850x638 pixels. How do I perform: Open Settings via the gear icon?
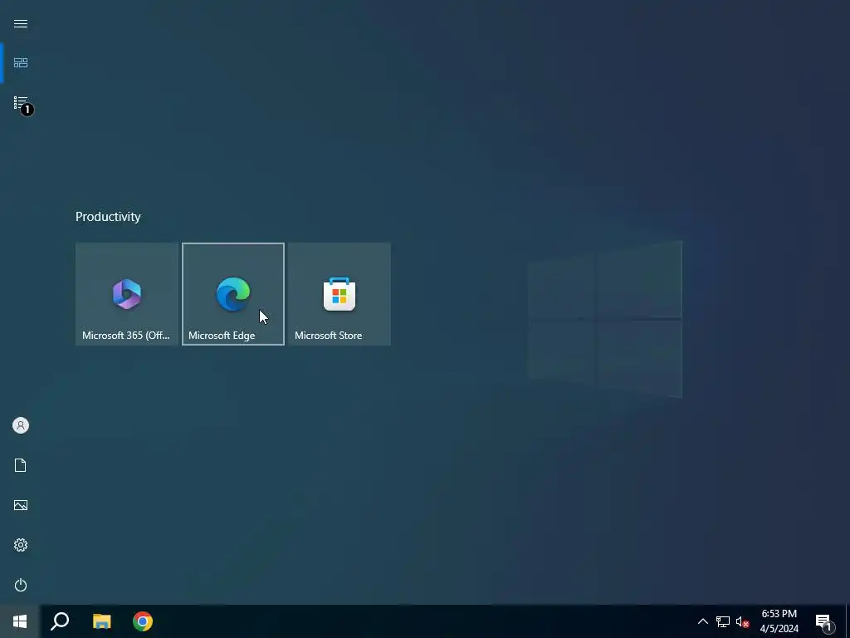(x=21, y=545)
